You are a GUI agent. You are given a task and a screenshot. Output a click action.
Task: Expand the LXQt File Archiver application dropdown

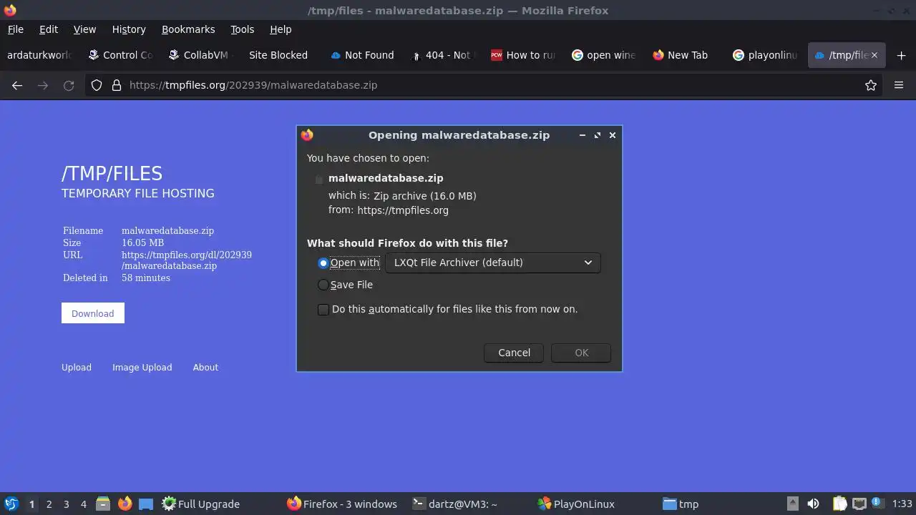(493, 263)
